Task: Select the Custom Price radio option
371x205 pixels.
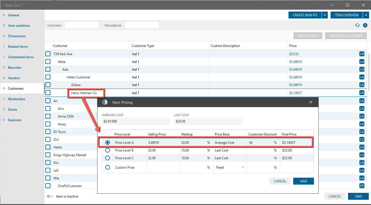Action: coord(108,167)
